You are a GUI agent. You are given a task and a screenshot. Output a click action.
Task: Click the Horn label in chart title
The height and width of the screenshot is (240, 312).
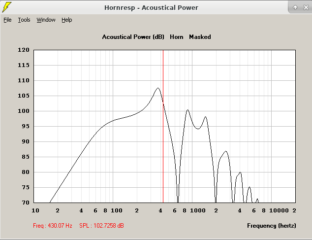pos(177,37)
